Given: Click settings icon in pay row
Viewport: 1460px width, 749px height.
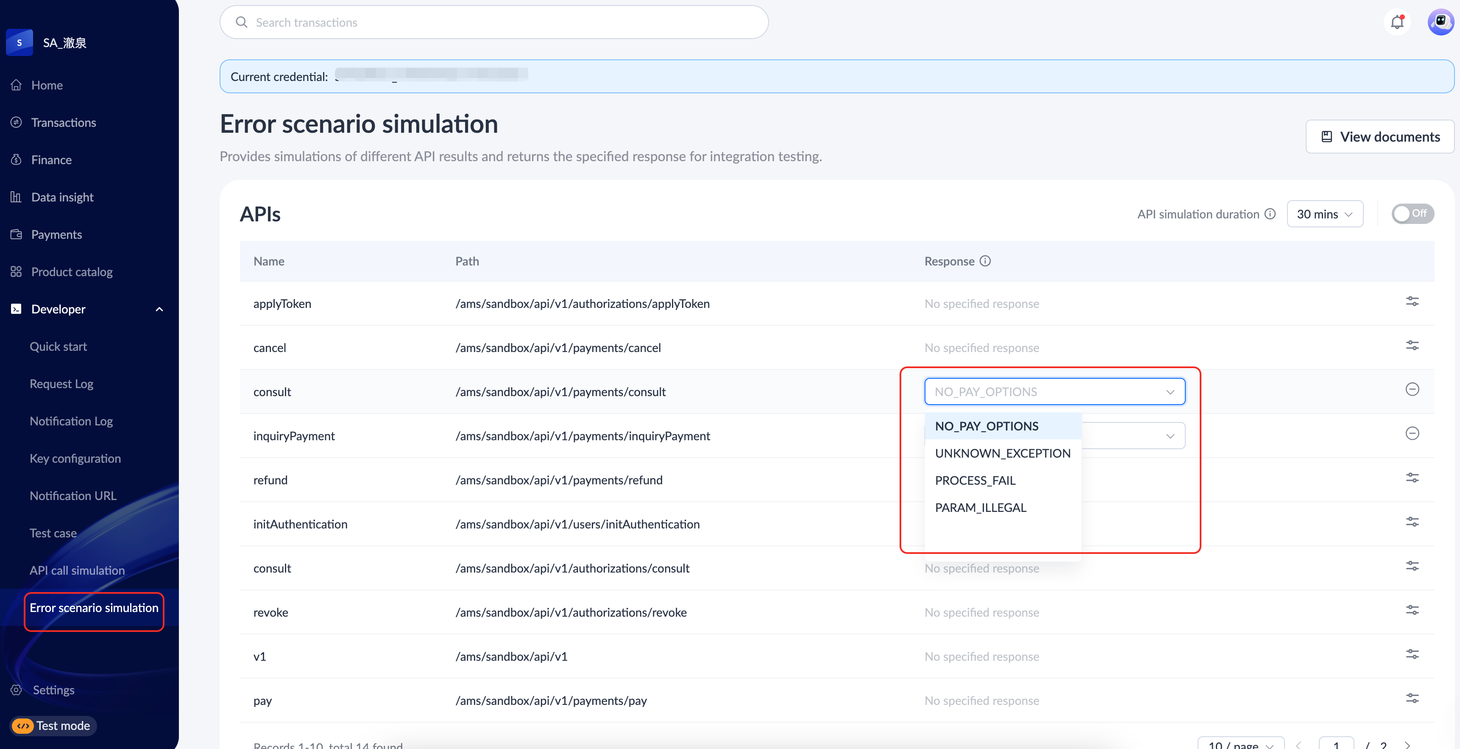Looking at the screenshot, I should click(1412, 699).
